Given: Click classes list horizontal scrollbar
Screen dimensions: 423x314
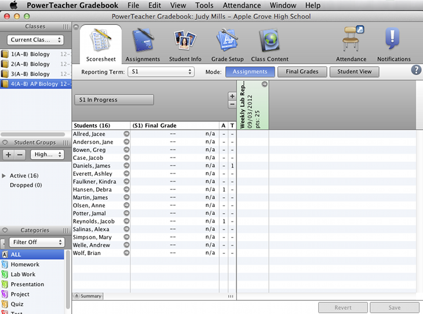Looking at the screenshot, I should pos(33,134).
